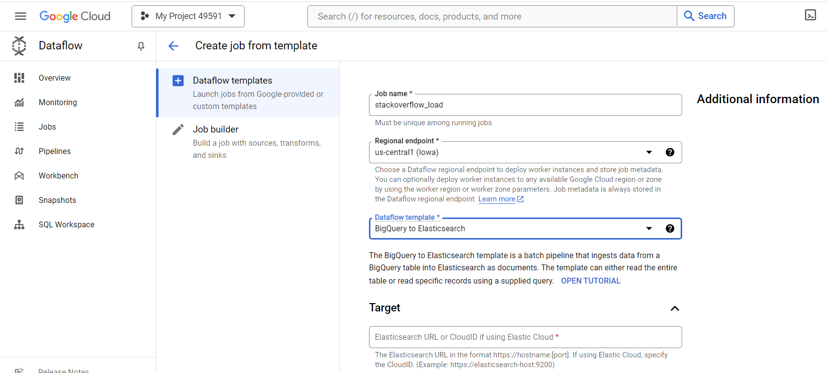Click the Release Notes icon
Image resolution: width=827 pixels, height=373 pixels.
19,371
